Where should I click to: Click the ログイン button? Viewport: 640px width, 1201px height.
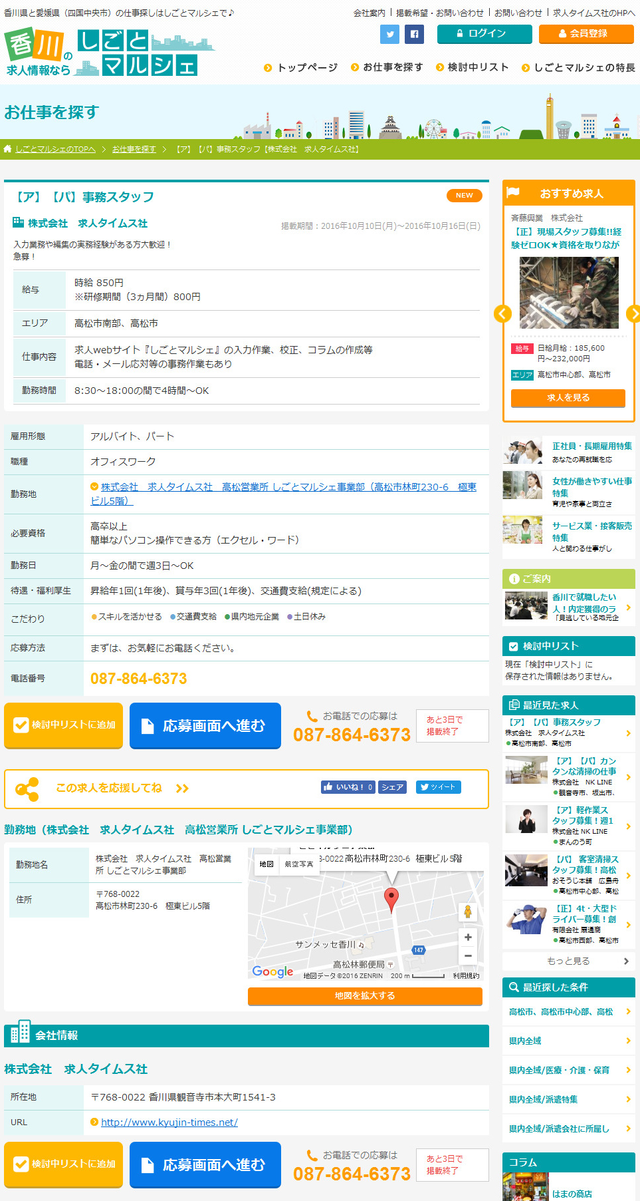pos(484,34)
